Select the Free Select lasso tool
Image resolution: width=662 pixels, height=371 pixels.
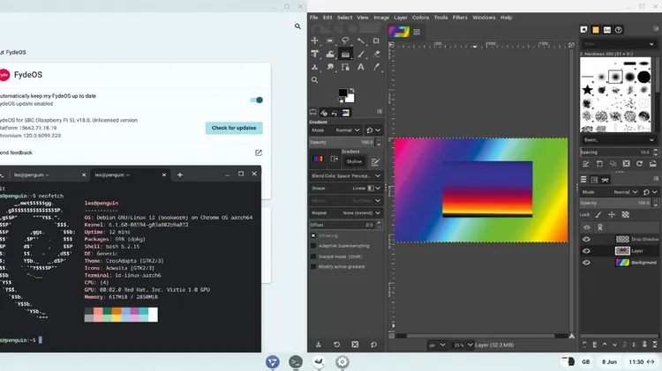pyautogui.click(x=345, y=41)
